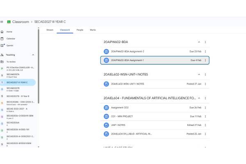Viewport: 246px width, 164px height.
Task: Open three-dot menu for 20AIPW602-BDA topic
Action: (205, 42)
